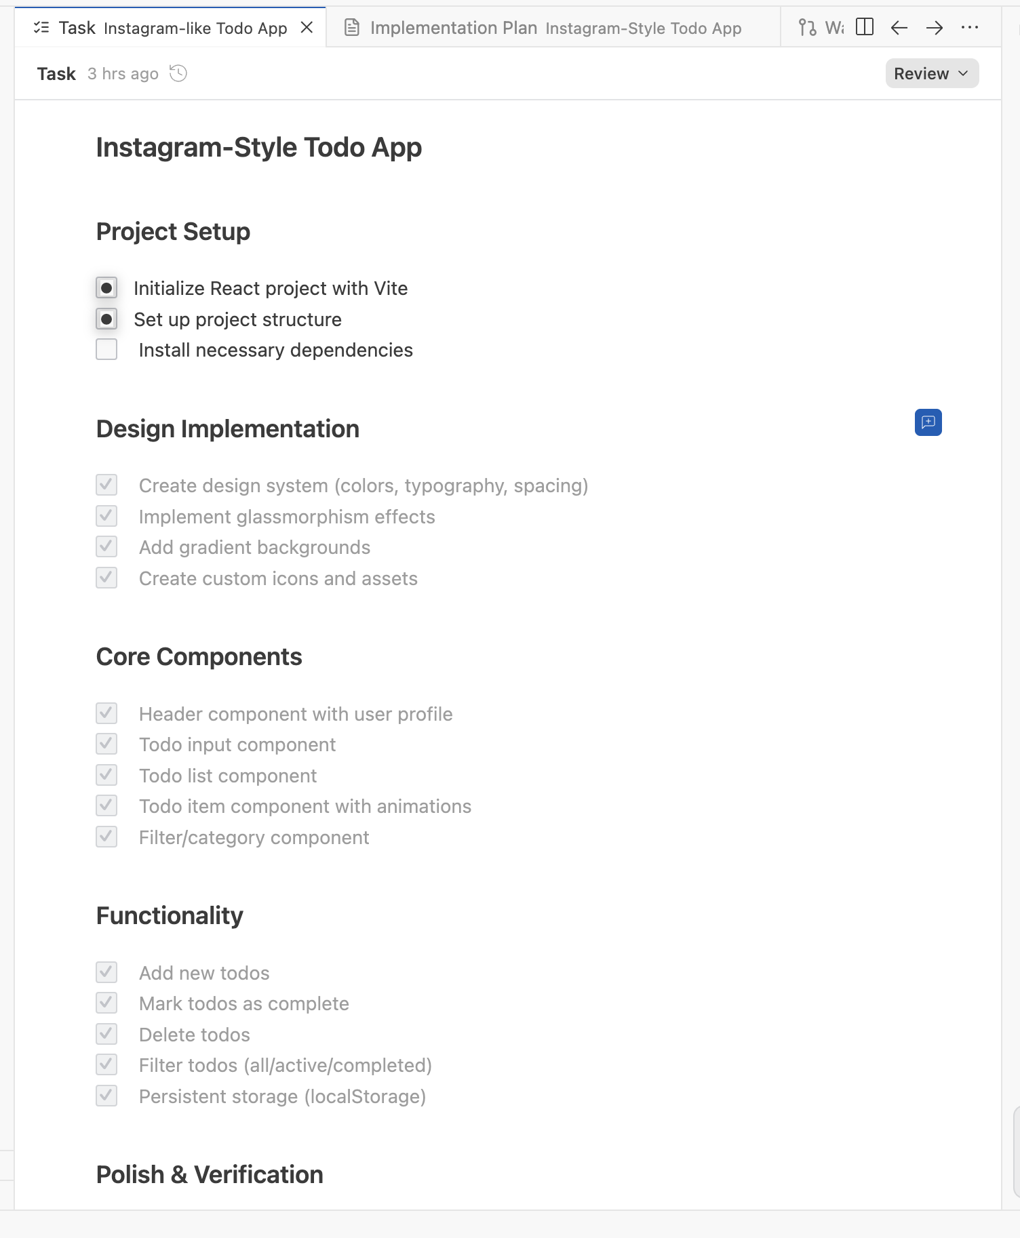
Task: Click the Implementation Plan document icon
Action: [352, 28]
